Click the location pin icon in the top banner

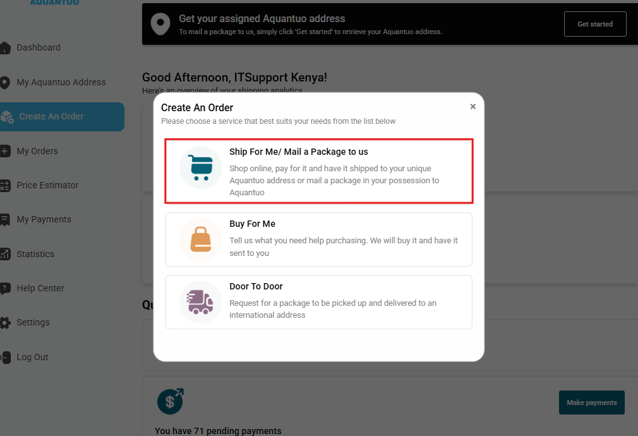coord(160,24)
